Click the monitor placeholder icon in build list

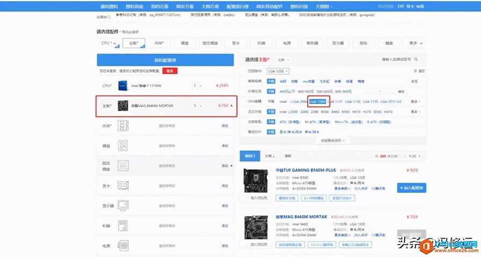(123, 205)
